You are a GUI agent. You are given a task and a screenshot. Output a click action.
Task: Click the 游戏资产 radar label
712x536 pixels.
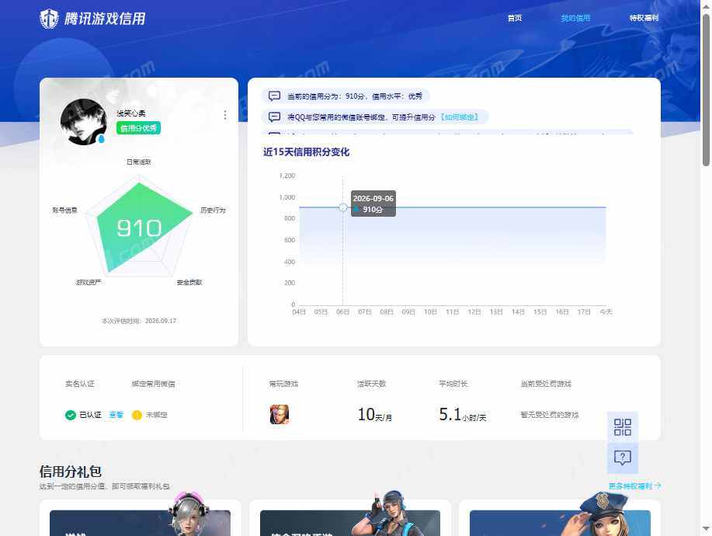tap(88, 282)
